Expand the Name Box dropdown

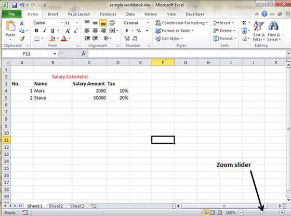(x=55, y=54)
